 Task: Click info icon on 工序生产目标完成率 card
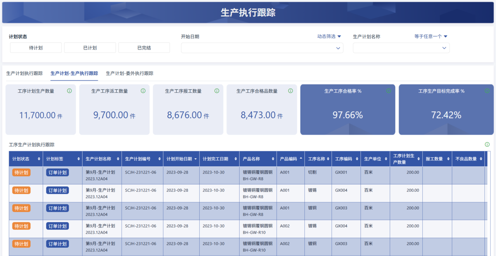point(487,91)
